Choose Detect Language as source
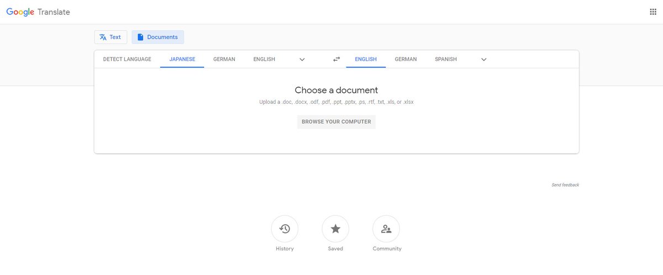Viewport: 663px width, 275px height. pyautogui.click(x=127, y=59)
